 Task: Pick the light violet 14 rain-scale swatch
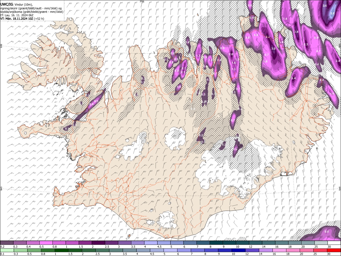tap(266, 250)
